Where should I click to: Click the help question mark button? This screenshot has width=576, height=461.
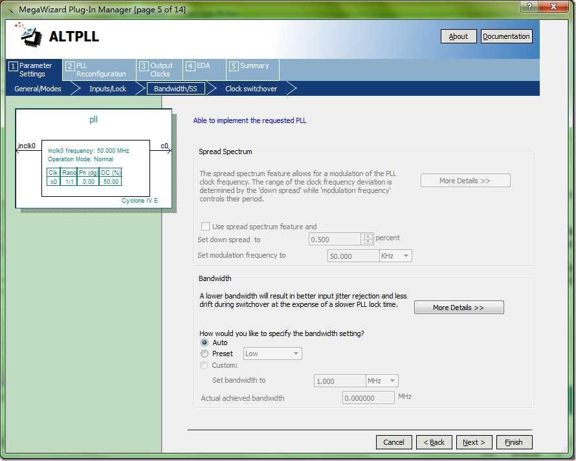pyautogui.click(x=529, y=6)
